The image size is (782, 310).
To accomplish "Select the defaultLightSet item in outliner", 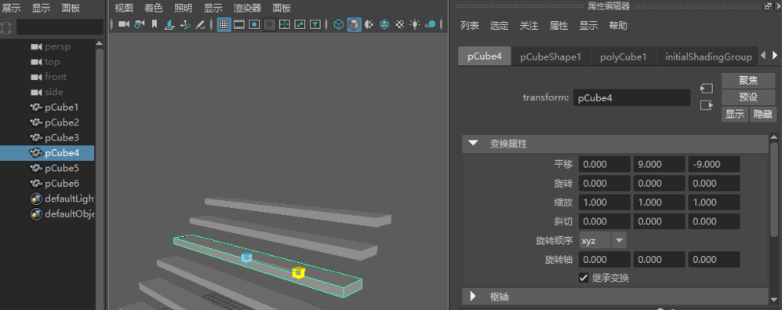I will point(62,199).
